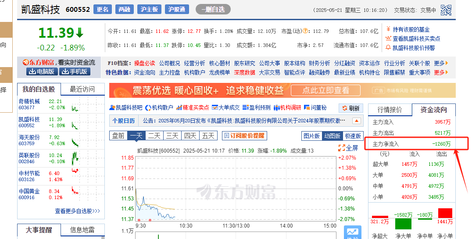Open 英联股份 002846 in watchlist
This screenshot has height=239, width=472.
click(x=29, y=158)
